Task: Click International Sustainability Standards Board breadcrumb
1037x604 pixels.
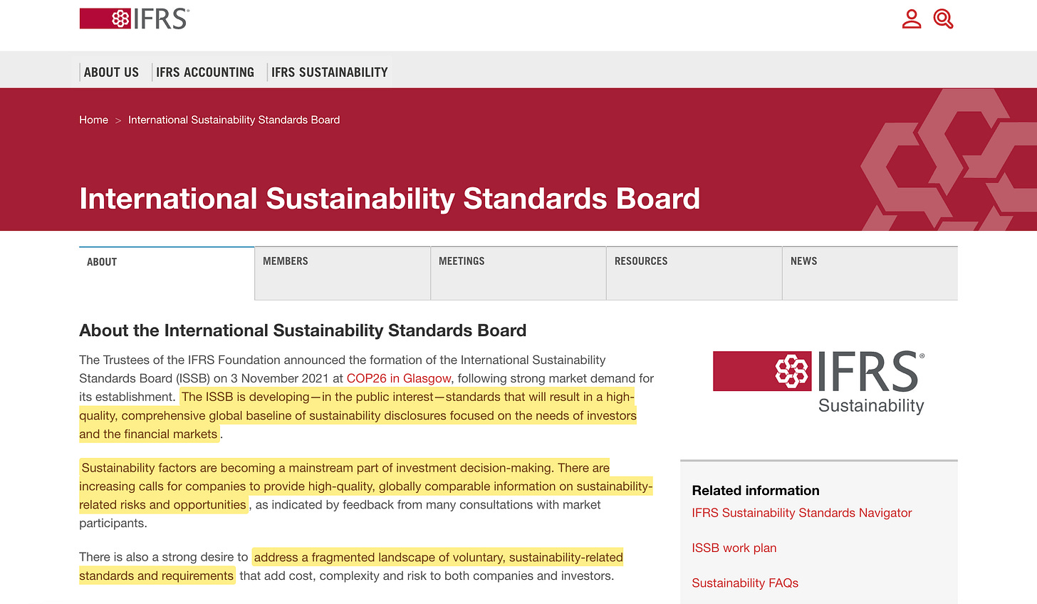Action: (234, 120)
